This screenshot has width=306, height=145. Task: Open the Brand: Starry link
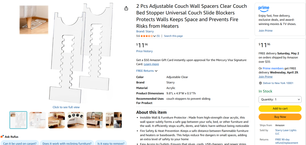click(x=145, y=31)
